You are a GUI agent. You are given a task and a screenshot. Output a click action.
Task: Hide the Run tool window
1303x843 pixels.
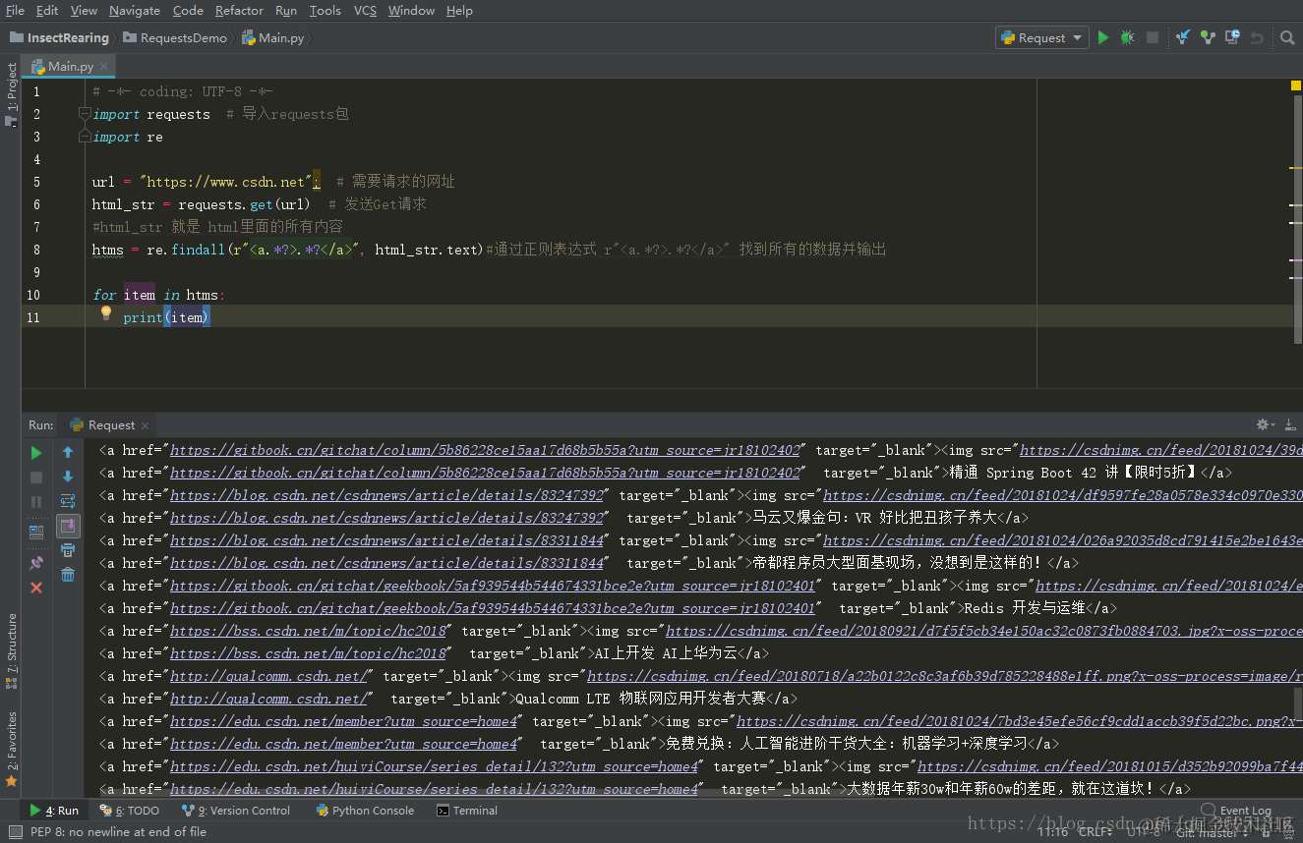pyautogui.click(x=1290, y=424)
